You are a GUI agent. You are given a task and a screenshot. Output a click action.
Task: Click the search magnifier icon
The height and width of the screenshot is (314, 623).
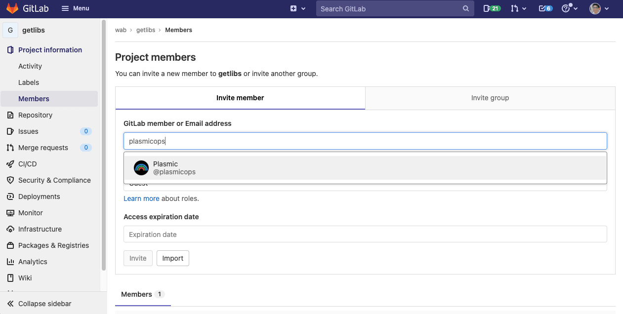pyautogui.click(x=465, y=8)
